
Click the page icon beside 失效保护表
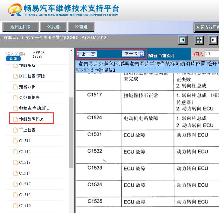(x=15, y=98)
